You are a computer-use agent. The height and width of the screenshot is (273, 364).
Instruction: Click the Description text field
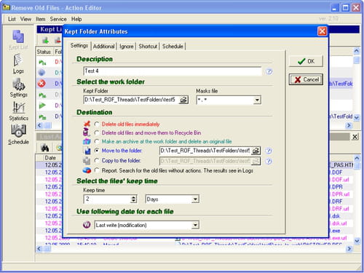(x=173, y=71)
